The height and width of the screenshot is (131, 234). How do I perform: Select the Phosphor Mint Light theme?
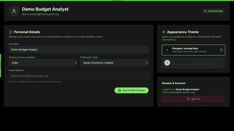tap(193, 63)
